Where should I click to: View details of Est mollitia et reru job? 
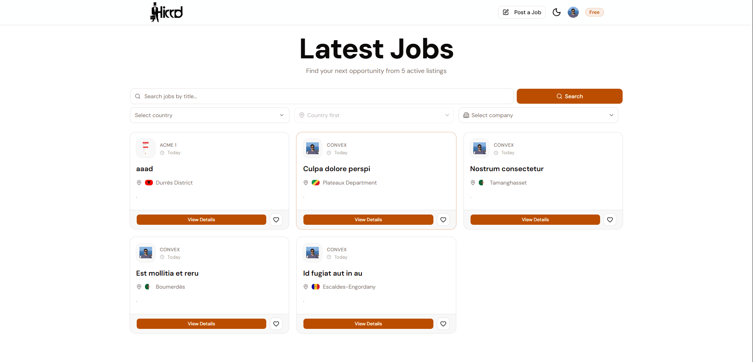pos(201,324)
